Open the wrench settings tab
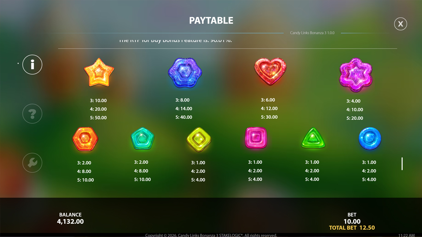This screenshot has height=237, width=422. (x=32, y=163)
